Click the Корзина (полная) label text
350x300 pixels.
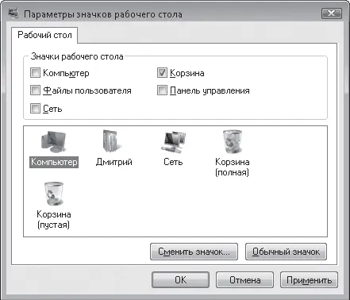click(233, 167)
